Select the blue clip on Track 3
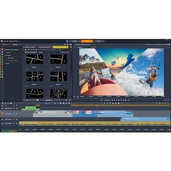The height and width of the screenshot is (171, 171). click(145, 119)
